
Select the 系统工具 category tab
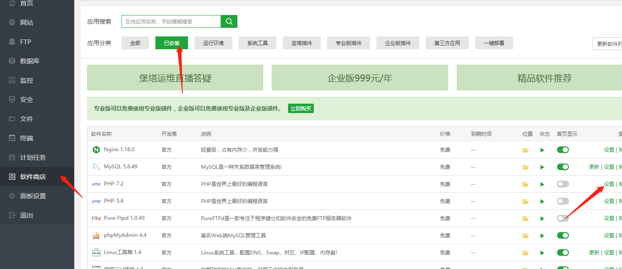258,43
